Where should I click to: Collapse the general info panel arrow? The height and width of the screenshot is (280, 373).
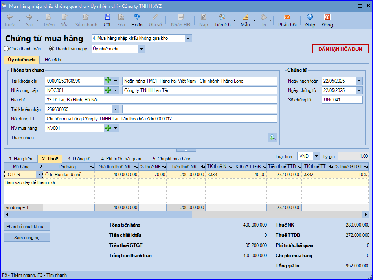coord(186,150)
